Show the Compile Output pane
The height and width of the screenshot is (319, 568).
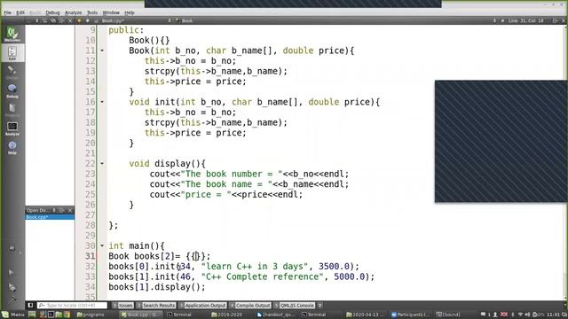click(250, 305)
